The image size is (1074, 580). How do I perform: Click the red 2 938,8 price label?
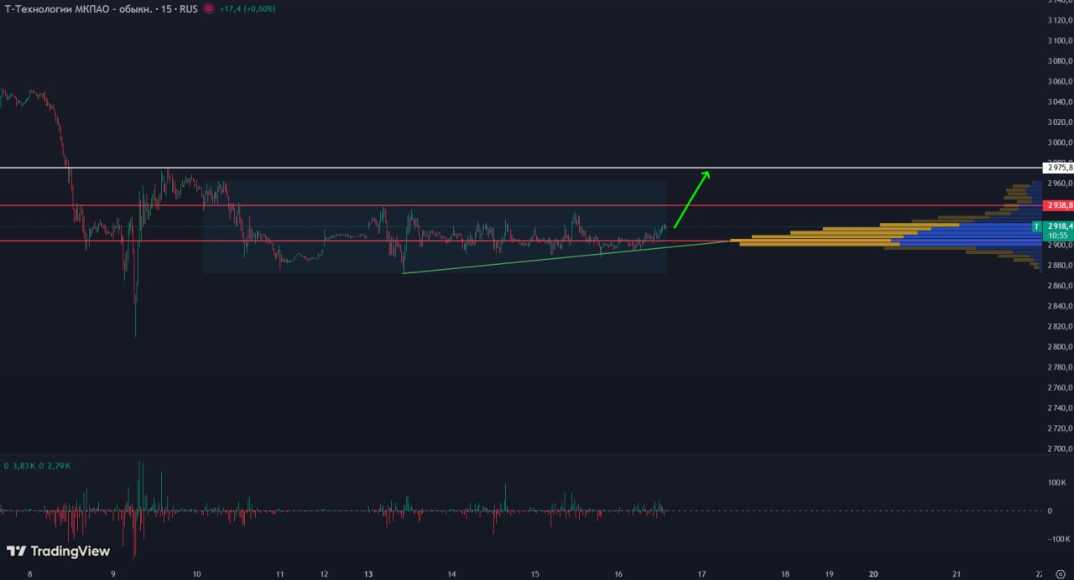(x=1057, y=205)
